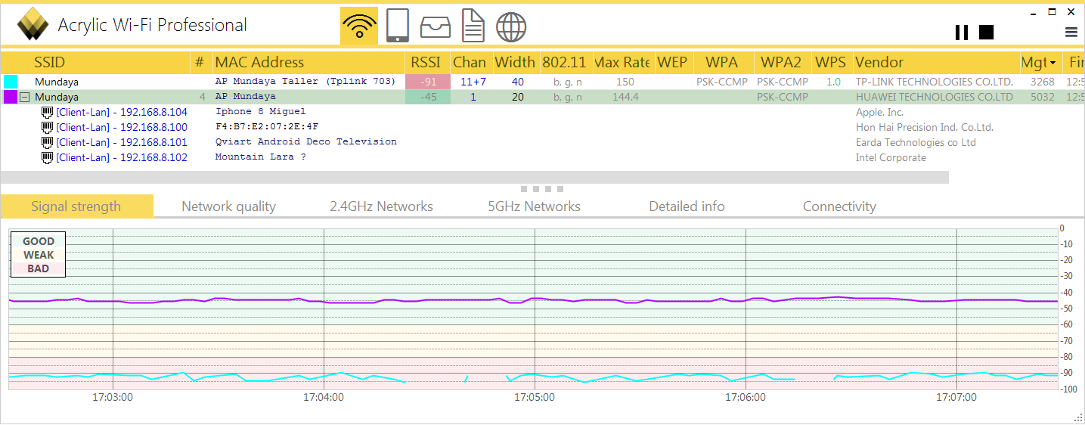Click the BAD legend label
This screenshot has height=425, width=1085.
[39, 268]
